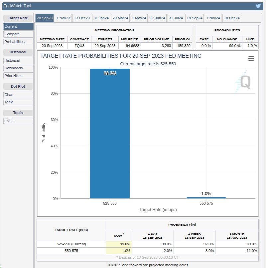Open the chart hamburger menu icon
Viewport: 266px width, 268px height.
coord(251,58)
